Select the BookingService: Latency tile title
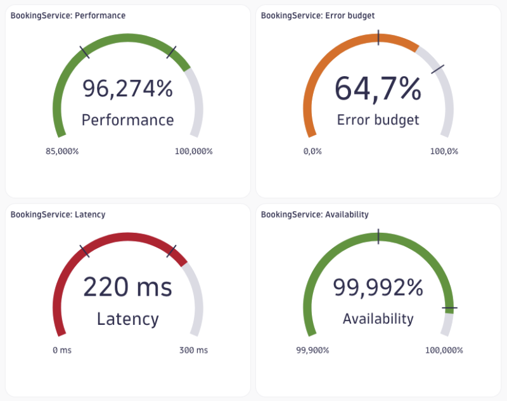The width and height of the screenshot is (507, 401). 58,214
